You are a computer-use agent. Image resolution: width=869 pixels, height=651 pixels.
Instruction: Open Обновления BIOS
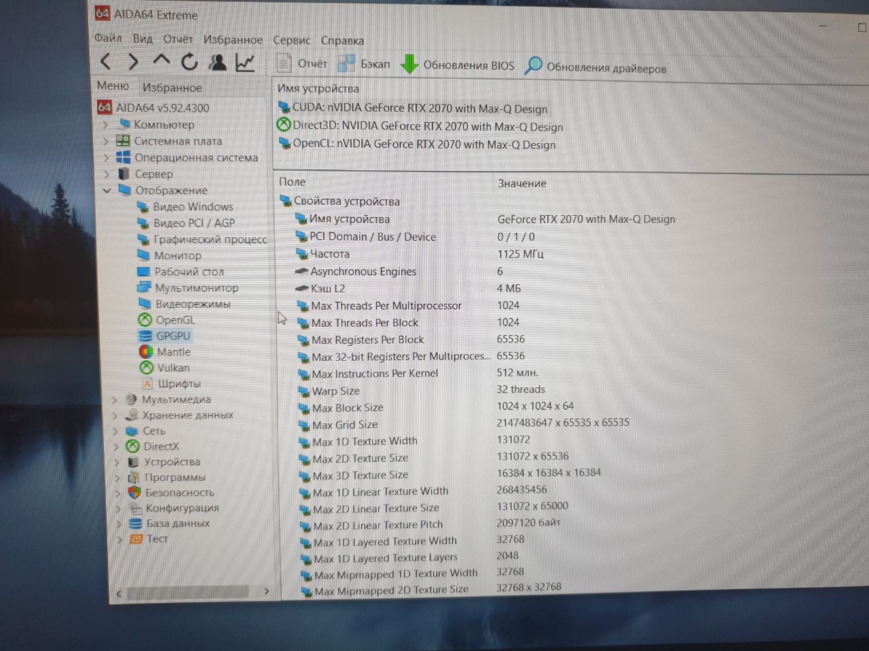pos(458,65)
